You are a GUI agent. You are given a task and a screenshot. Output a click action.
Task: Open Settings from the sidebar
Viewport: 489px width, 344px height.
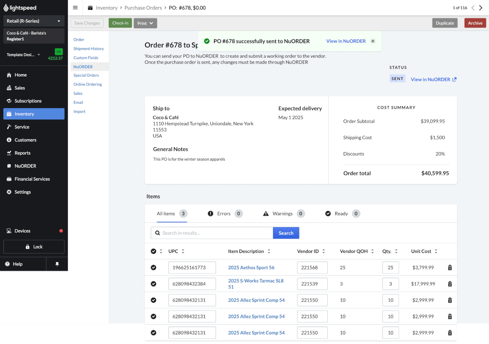pyautogui.click(x=34, y=192)
